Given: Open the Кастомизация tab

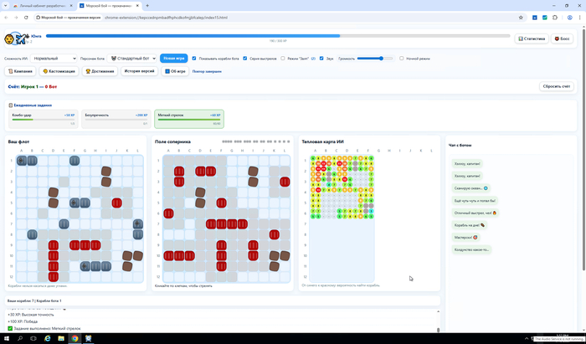Looking at the screenshot, I should (x=61, y=71).
